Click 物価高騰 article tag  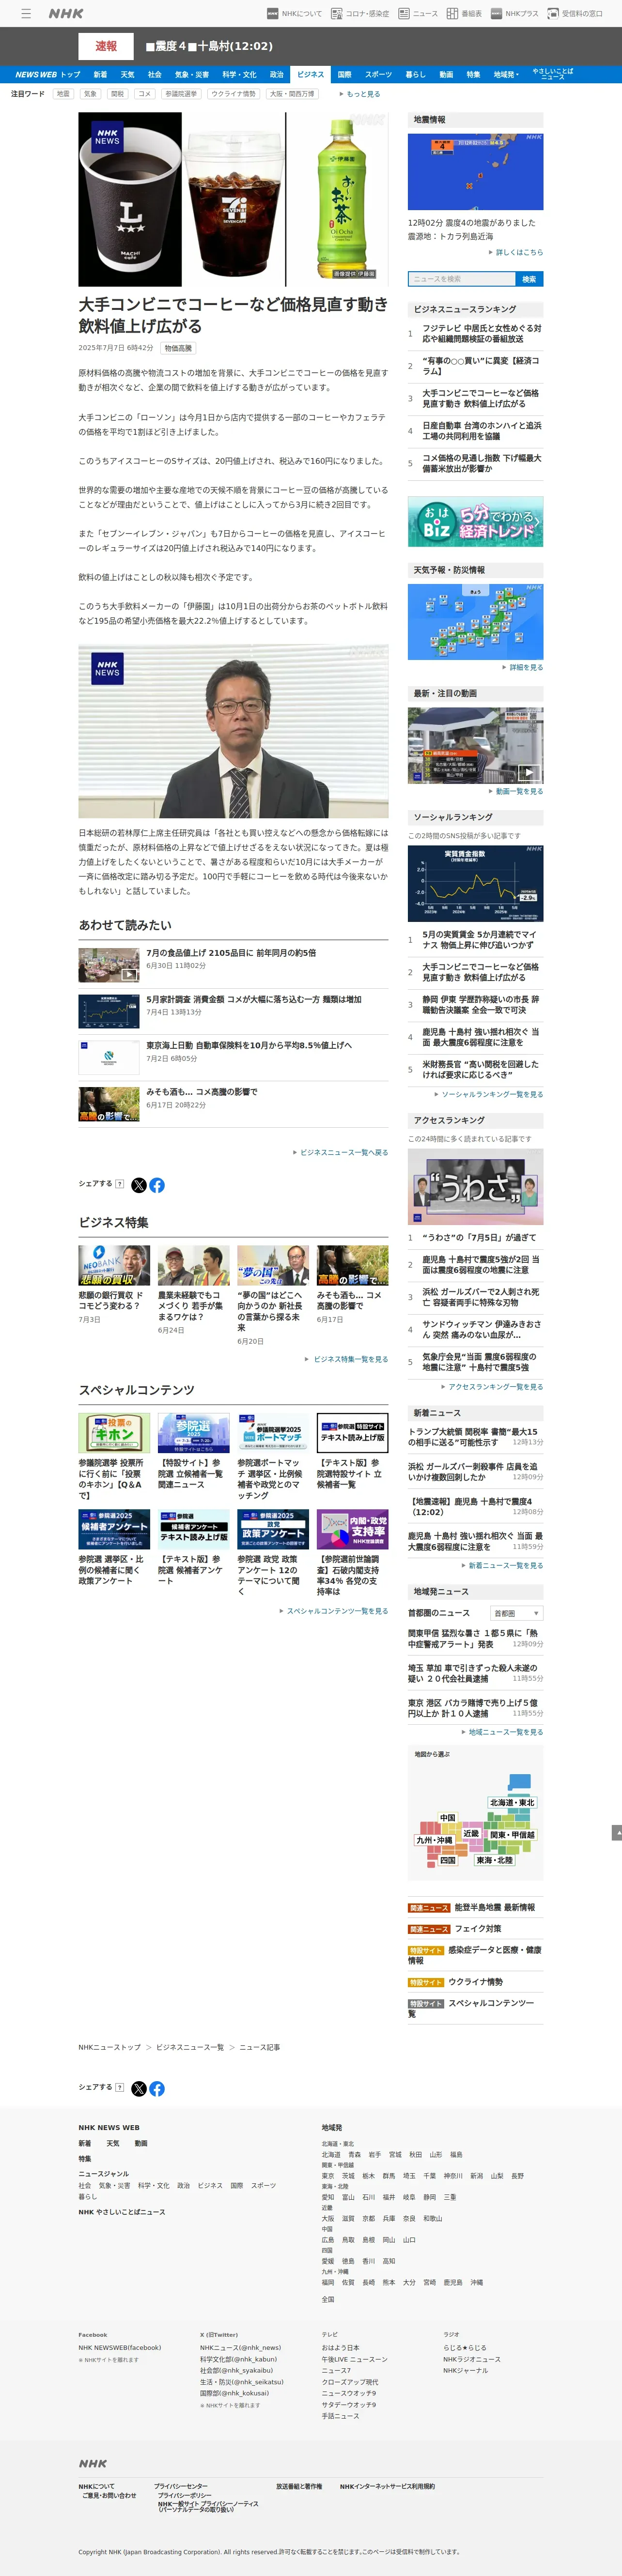(178, 349)
